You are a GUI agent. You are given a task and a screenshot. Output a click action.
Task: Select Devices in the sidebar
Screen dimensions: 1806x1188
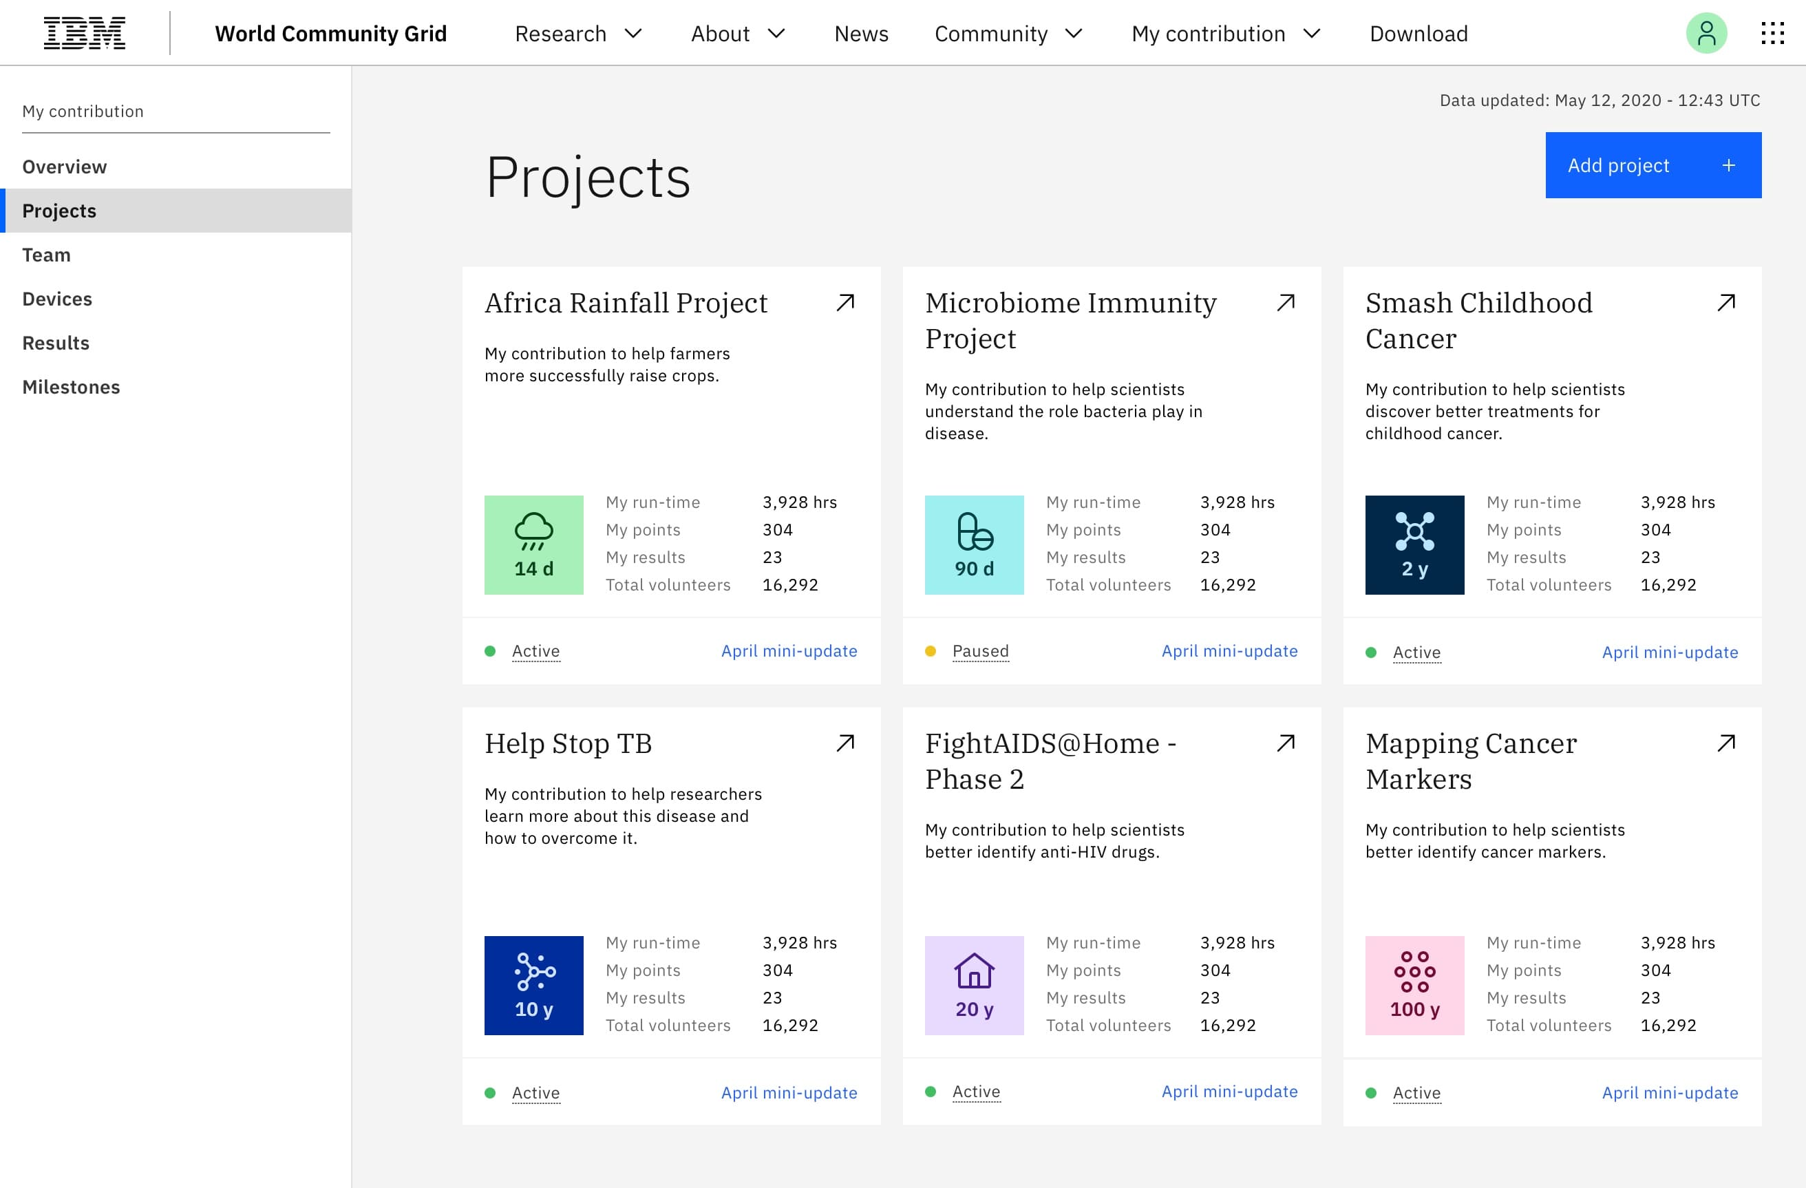tap(176, 299)
